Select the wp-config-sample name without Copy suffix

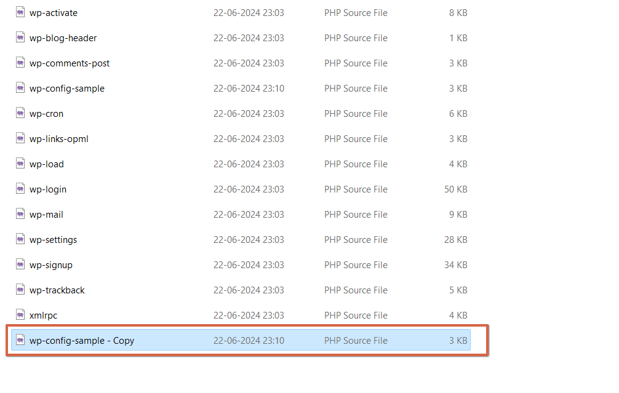pyautogui.click(x=66, y=89)
